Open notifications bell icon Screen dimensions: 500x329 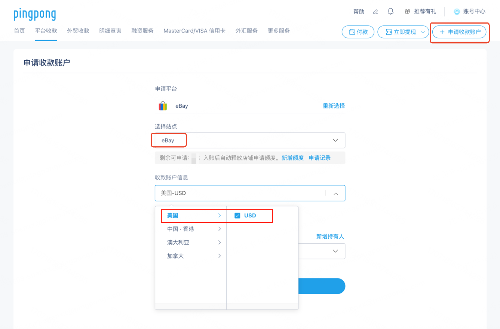click(390, 12)
